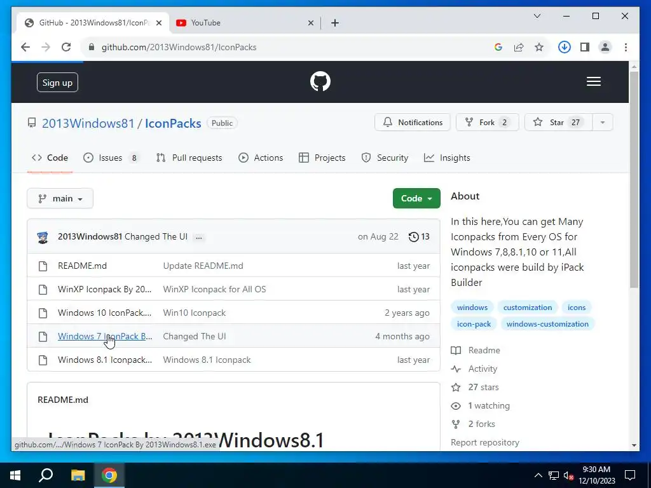This screenshot has height=488, width=651.
Task: Click the file icon beside README.md
Action: (43, 266)
